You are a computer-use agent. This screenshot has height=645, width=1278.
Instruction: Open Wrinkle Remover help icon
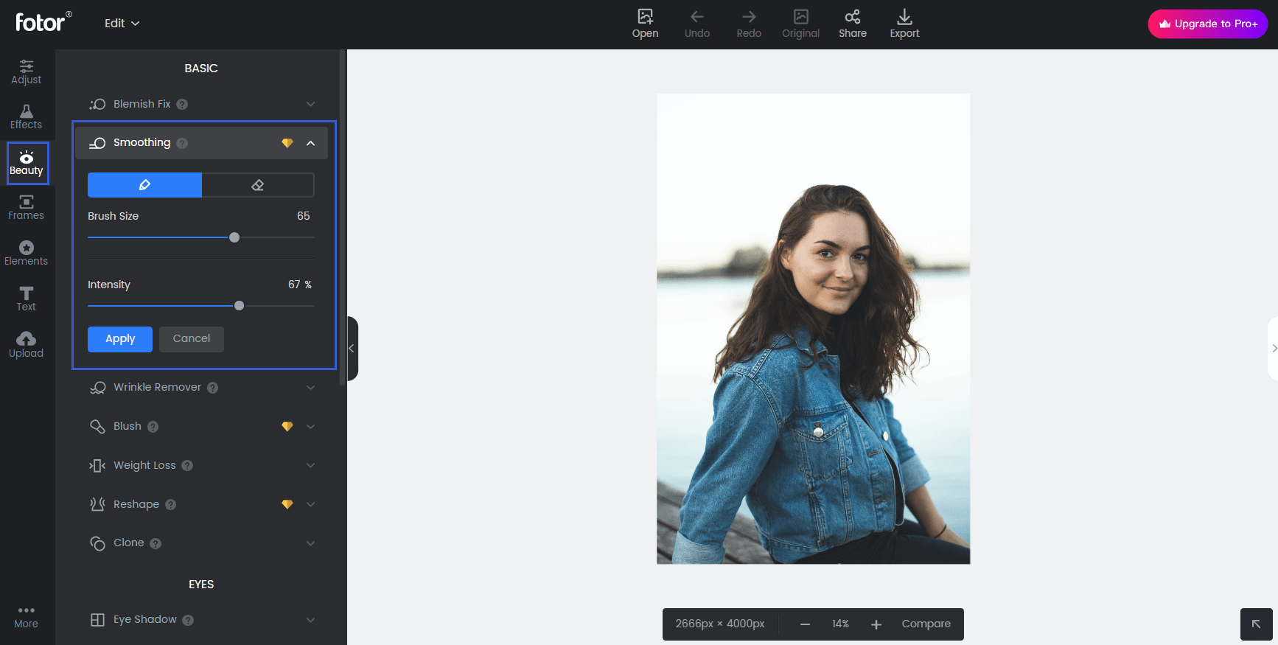[212, 388]
